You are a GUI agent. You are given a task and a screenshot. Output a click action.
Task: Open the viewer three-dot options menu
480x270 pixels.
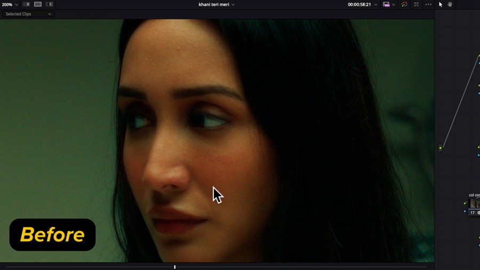[428, 4]
